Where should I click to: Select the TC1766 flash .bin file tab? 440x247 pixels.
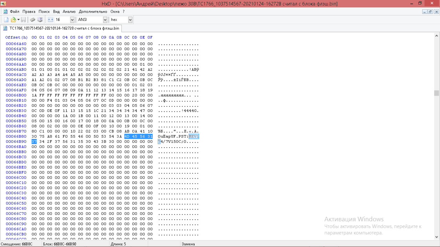(61, 28)
